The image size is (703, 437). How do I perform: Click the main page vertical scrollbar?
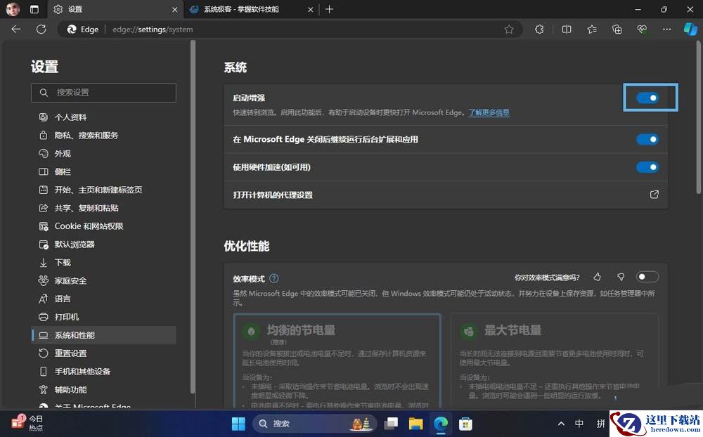[x=699, y=117]
